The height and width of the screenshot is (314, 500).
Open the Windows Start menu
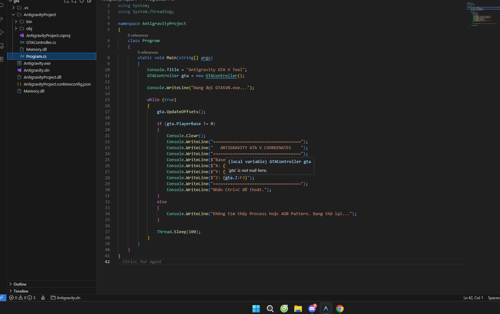[x=256, y=309]
